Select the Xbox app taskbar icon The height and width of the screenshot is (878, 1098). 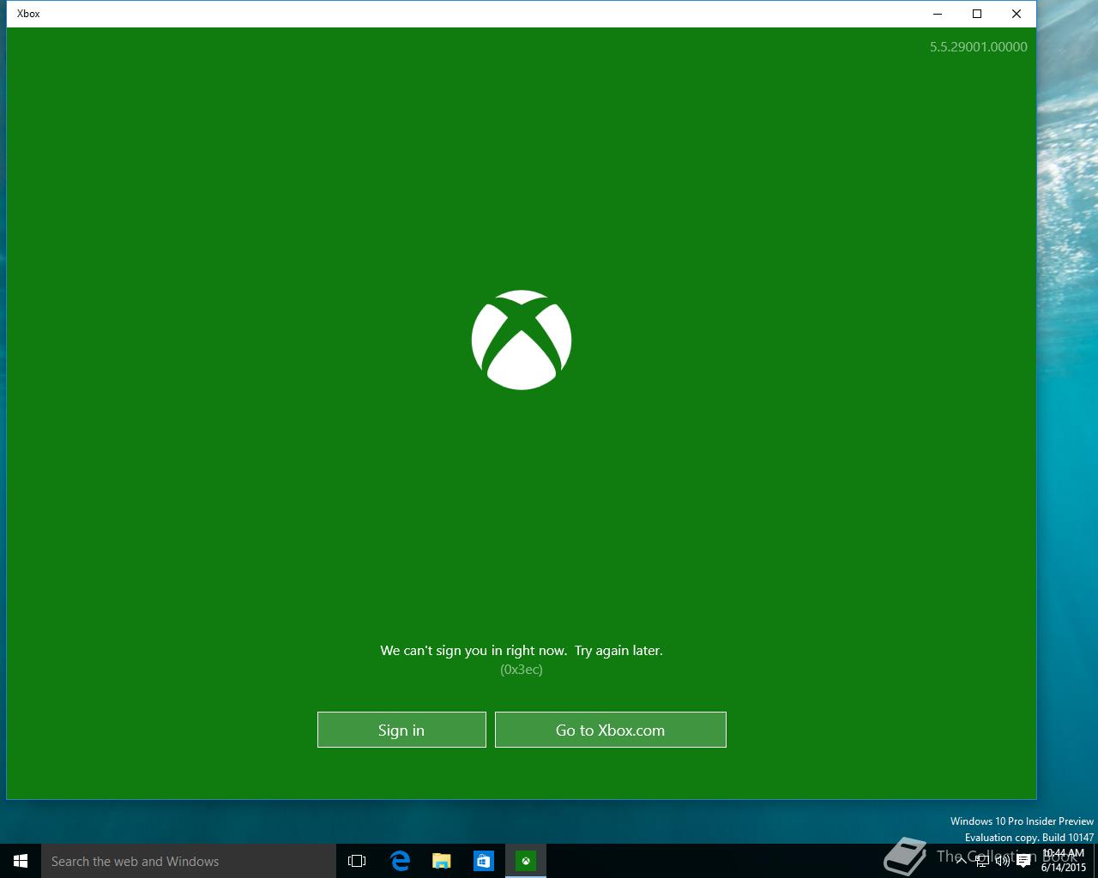pyautogui.click(x=526, y=861)
